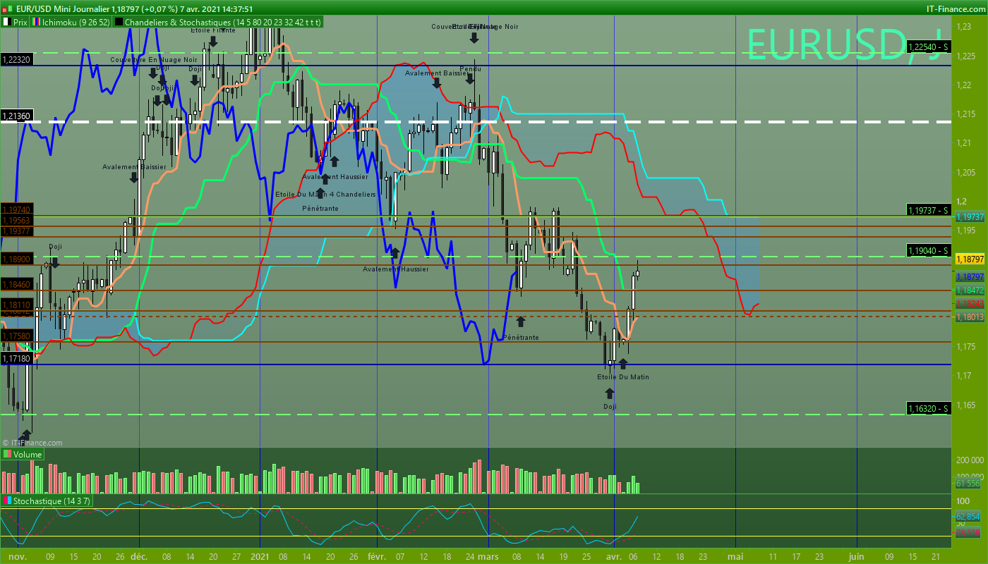988x564 pixels.
Task: Select the 1,22320 level label
Action: click(x=17, y=60)
